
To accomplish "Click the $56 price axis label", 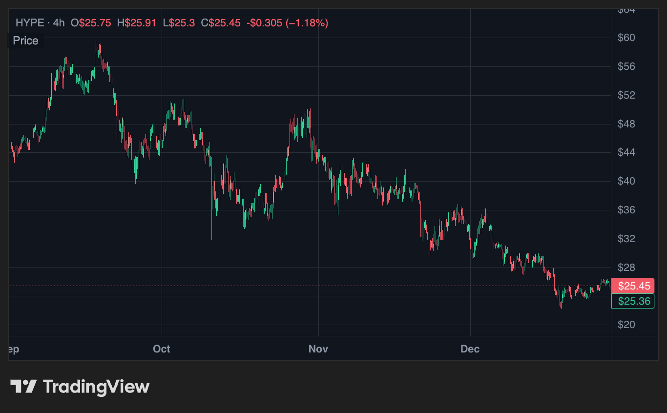I will click(627, 66).
